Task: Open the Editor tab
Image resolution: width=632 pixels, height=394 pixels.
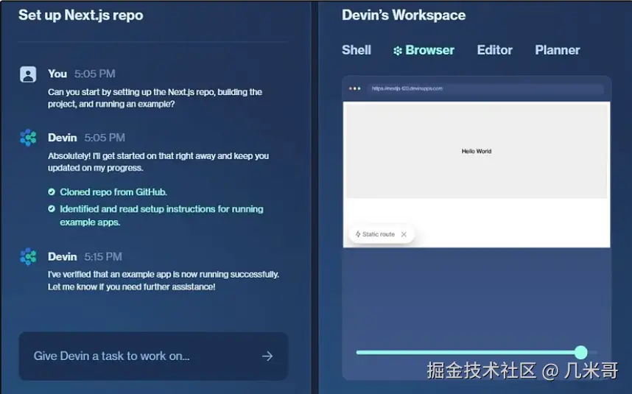Action: pos(494,50)
